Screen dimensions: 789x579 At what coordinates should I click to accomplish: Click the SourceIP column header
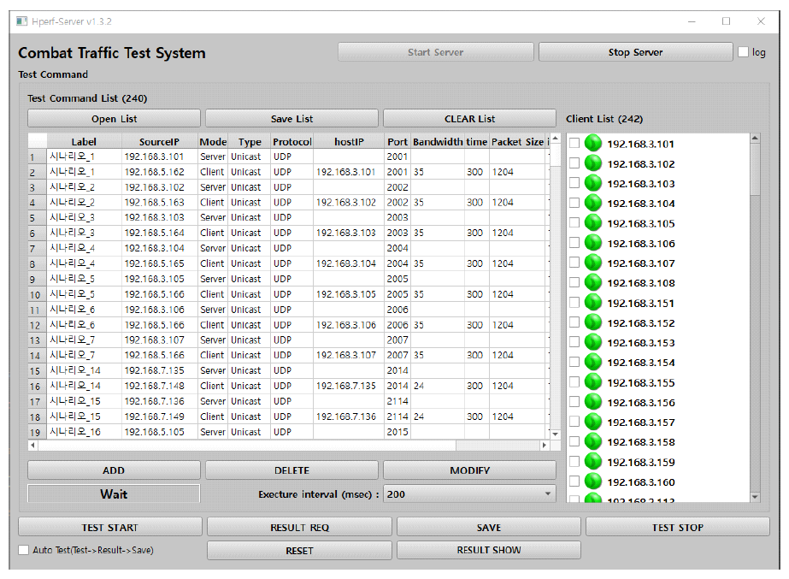pyautogui.click(x=160, y=141)
